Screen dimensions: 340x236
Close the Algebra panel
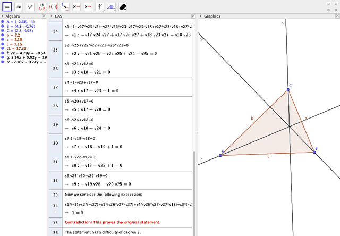(x=45, y=16)
